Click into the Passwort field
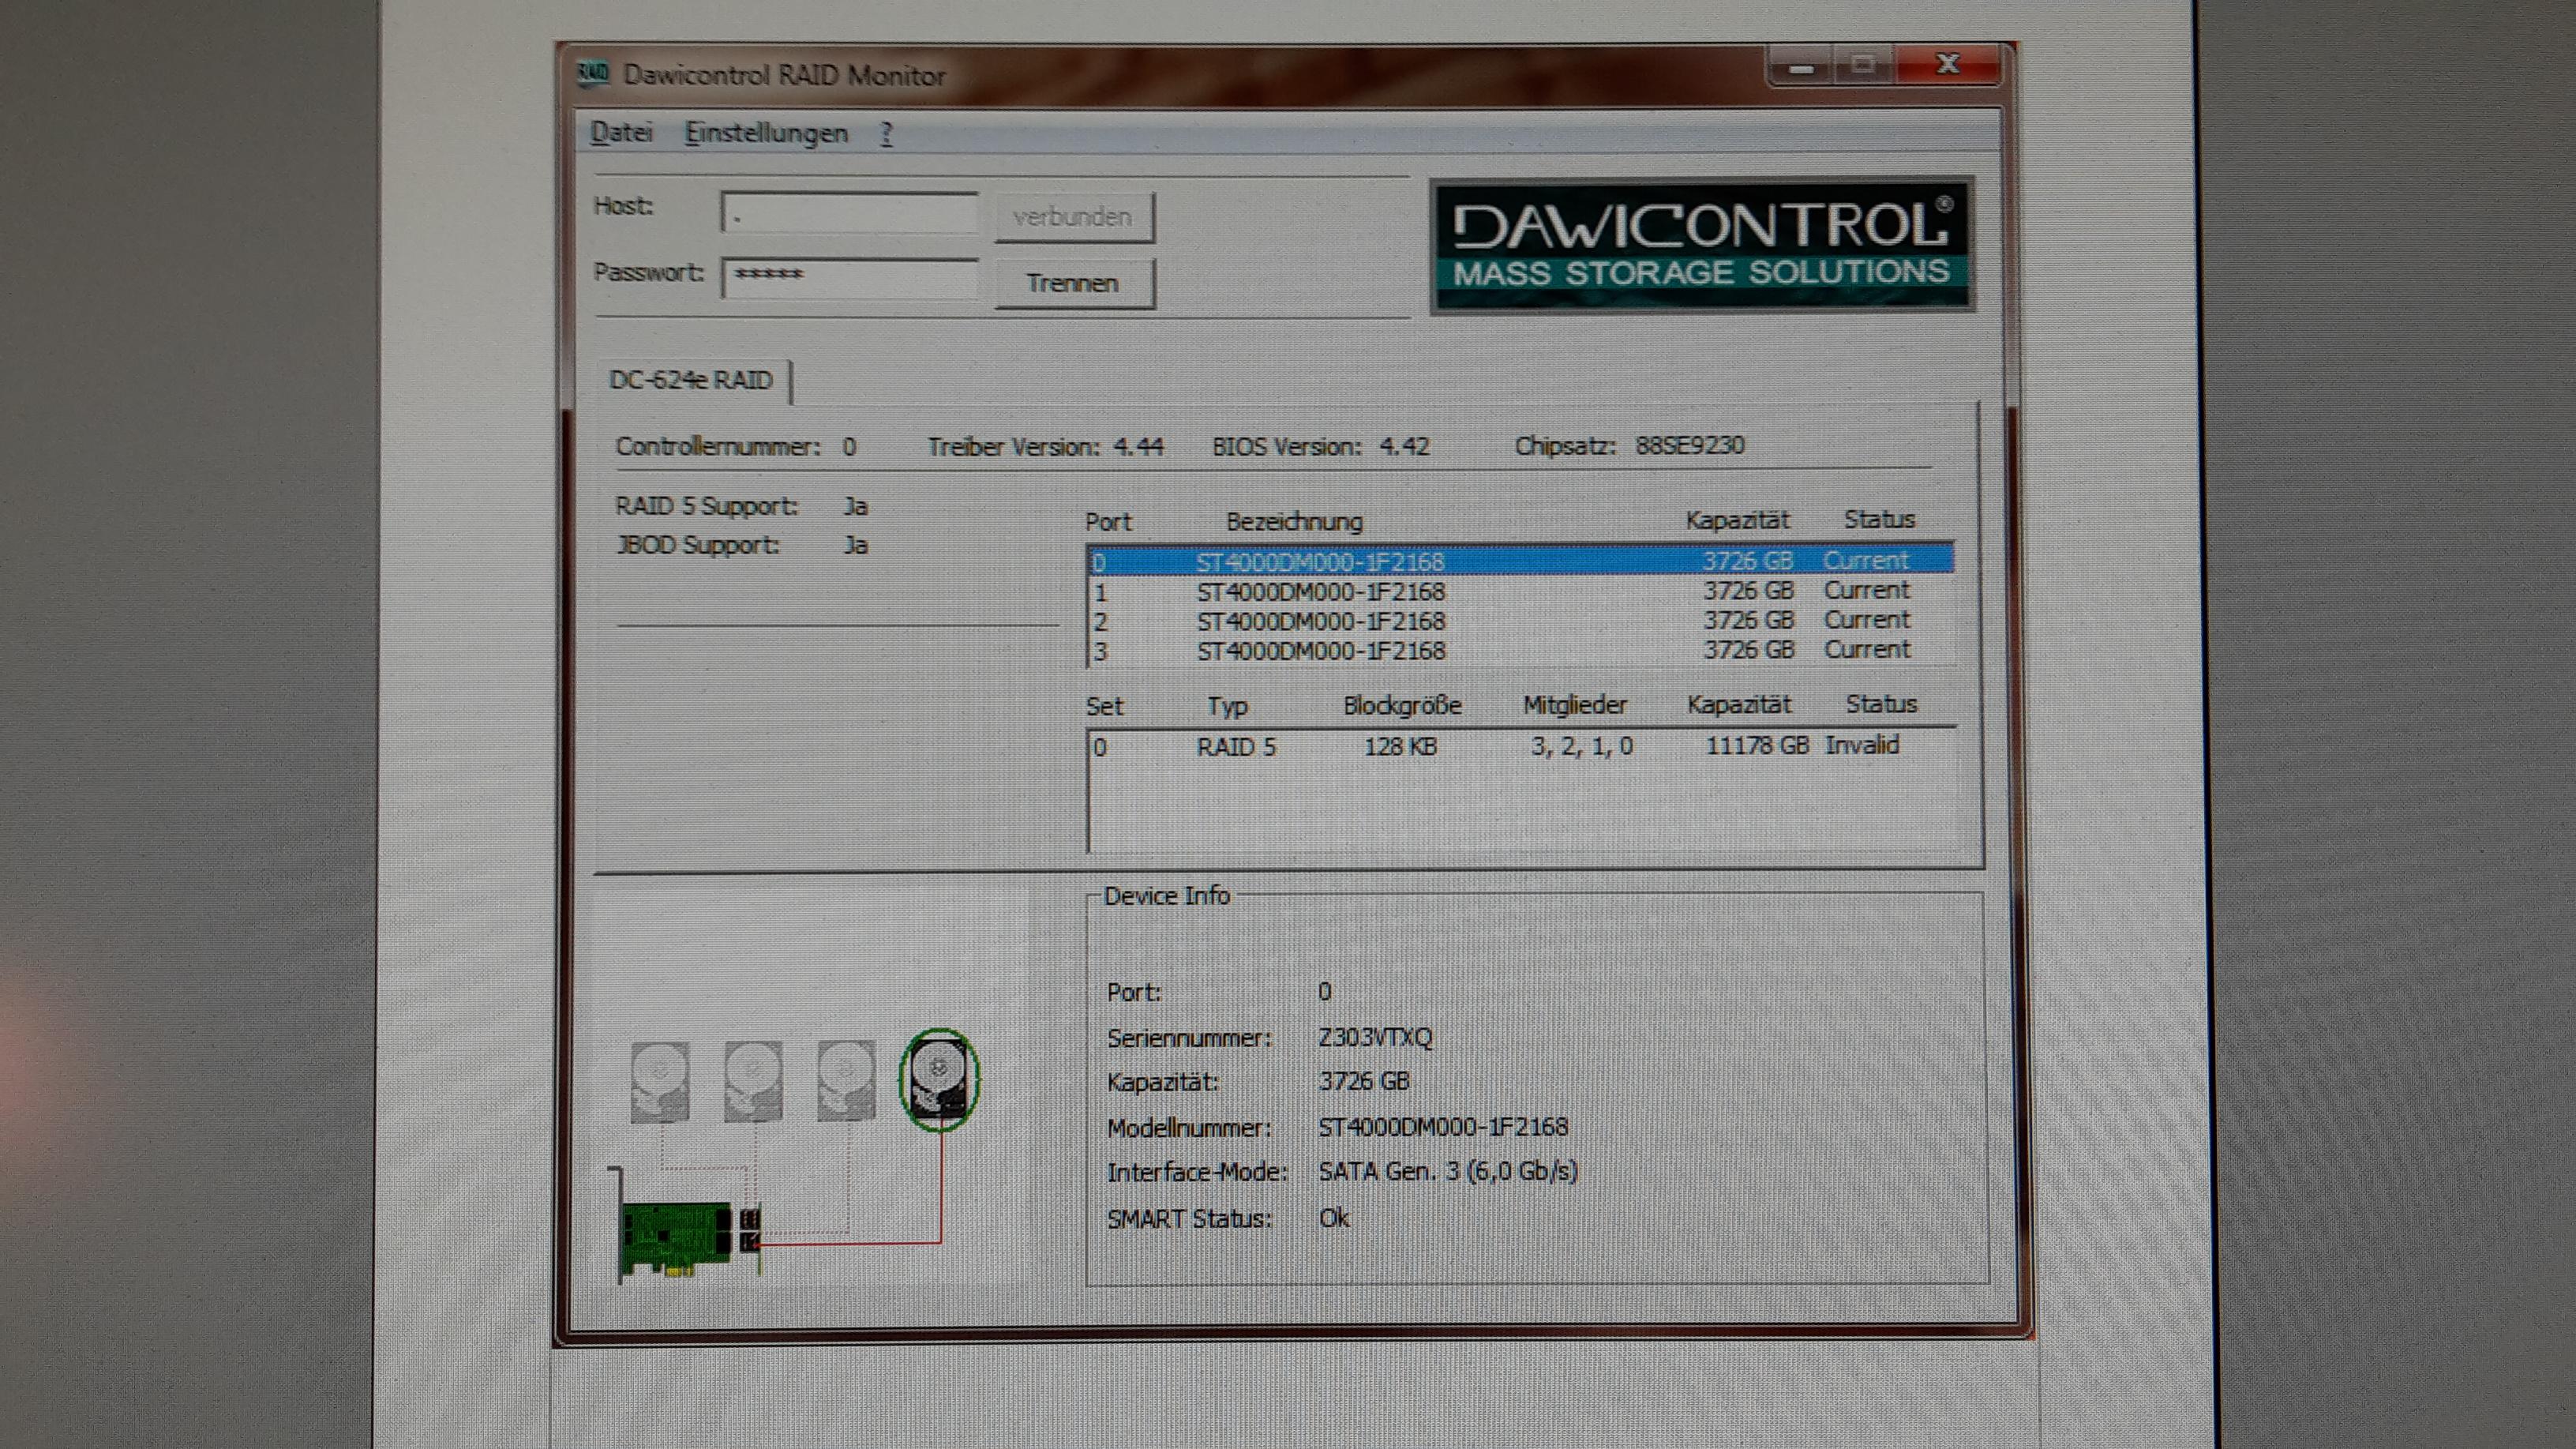 point(849,277)
